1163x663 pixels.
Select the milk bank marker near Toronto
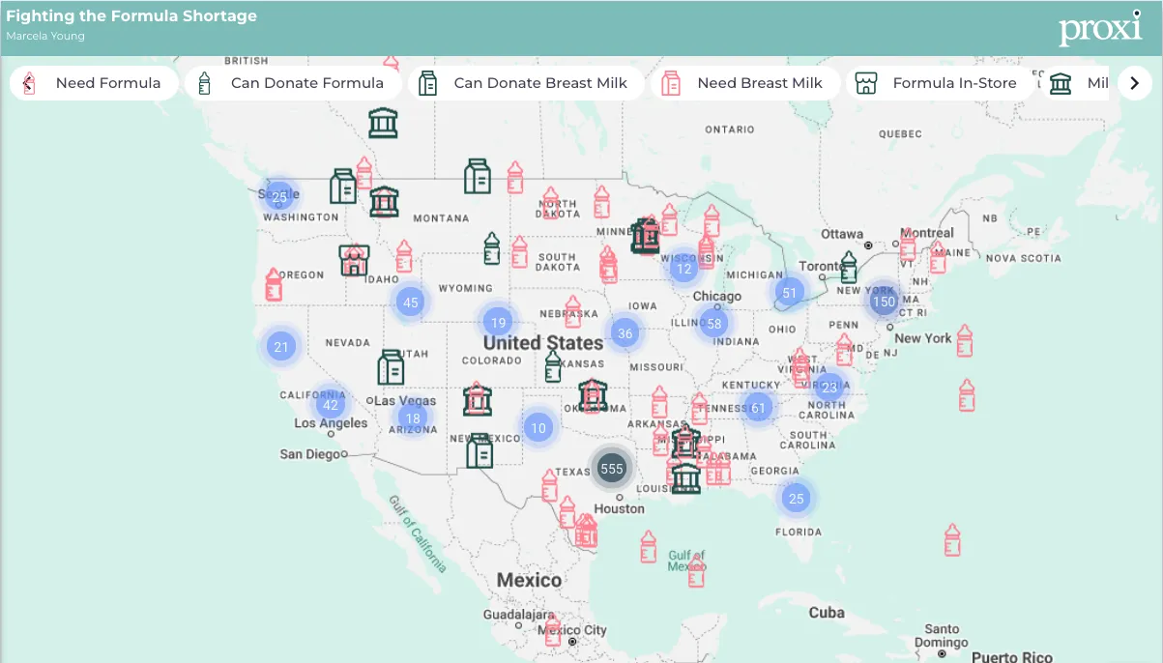click(x=849, y=268)
